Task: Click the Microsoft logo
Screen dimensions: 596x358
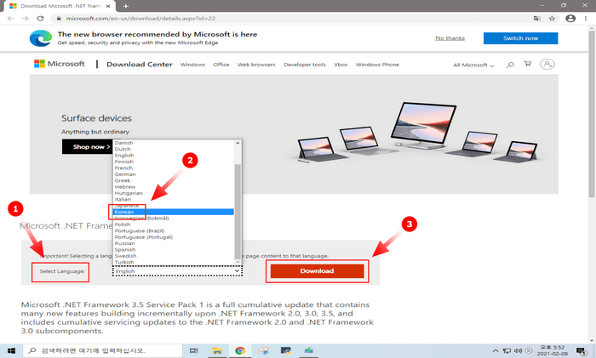Action: click(60, 64)
